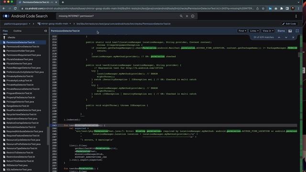Switch to the Files tab

5,31
